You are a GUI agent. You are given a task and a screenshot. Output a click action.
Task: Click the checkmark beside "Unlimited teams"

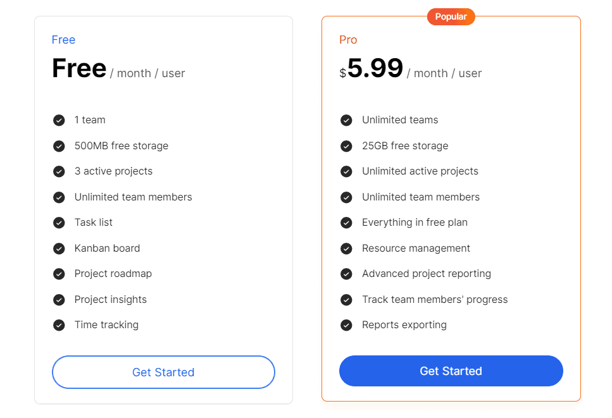click(346, 120)
